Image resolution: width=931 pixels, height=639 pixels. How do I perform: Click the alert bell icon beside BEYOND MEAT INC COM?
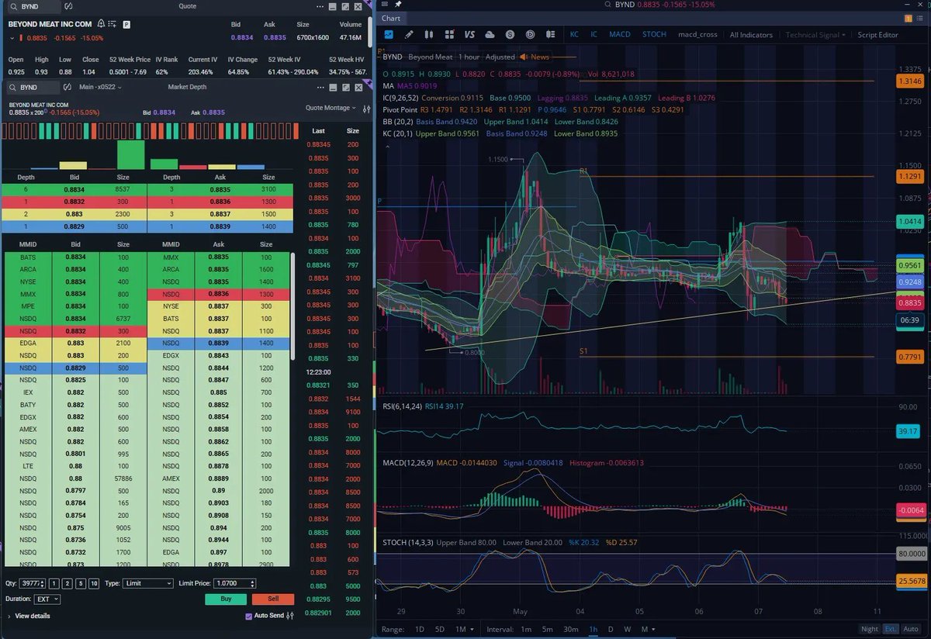coord(101,24)
